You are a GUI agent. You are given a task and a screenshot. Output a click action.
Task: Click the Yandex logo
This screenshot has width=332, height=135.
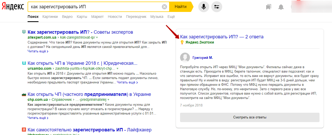pyautogui.click(x=13, y=7)
